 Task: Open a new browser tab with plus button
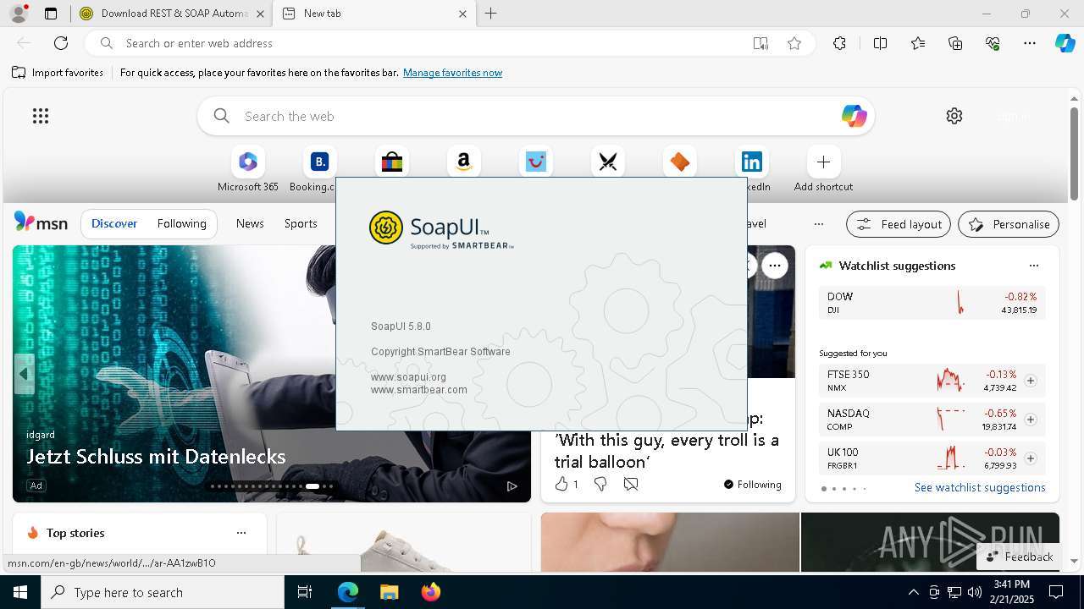pyautogui.click(x=491, y=14)
